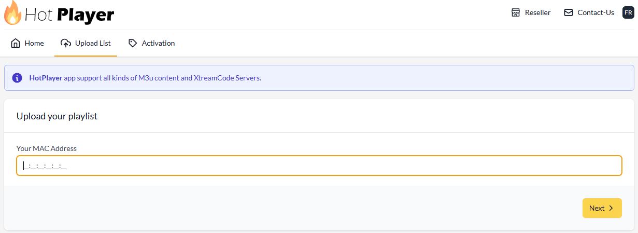This screenshot has width=638, height=233.
Task: Click the info icon in the banner
Action: (x=17, y=78)
